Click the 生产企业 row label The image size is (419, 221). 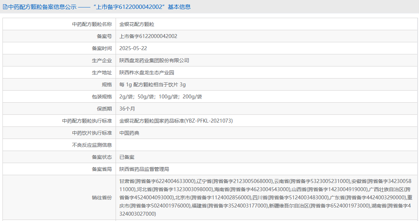(x=102, y=60)
